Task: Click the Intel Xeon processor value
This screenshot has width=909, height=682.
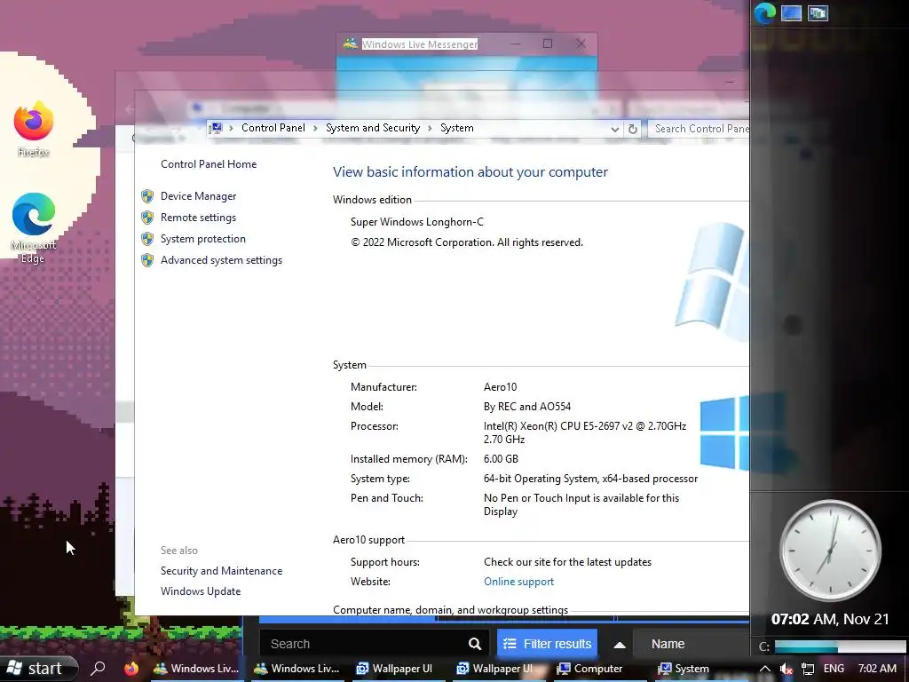Action: [585, 432]
